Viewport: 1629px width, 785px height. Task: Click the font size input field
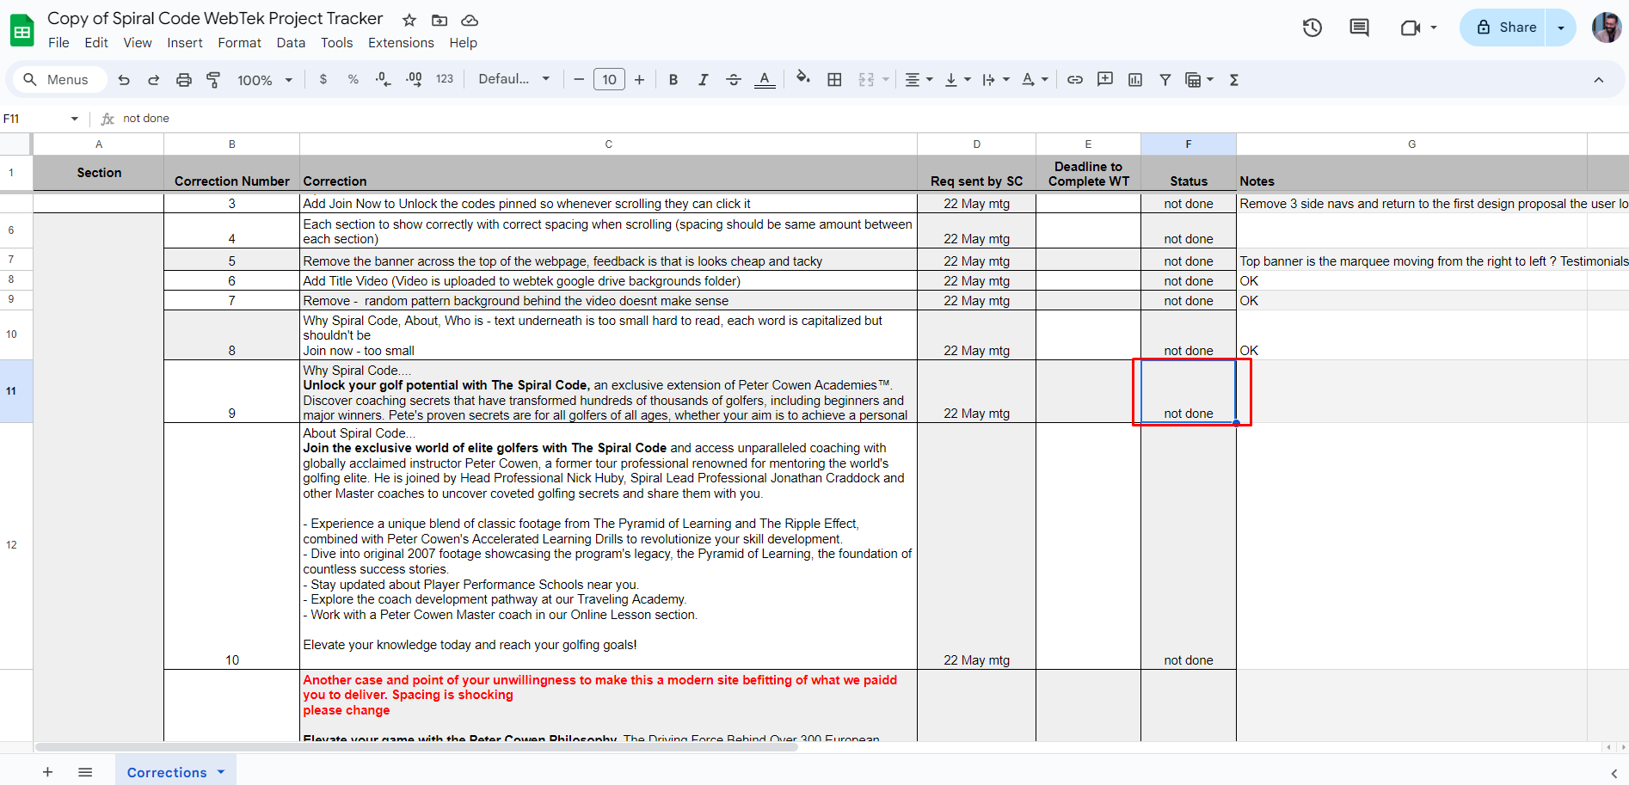click(609, 80)
